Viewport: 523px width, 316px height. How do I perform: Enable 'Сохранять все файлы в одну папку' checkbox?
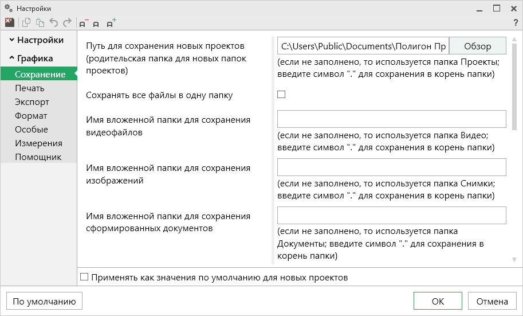pos(281,95)
